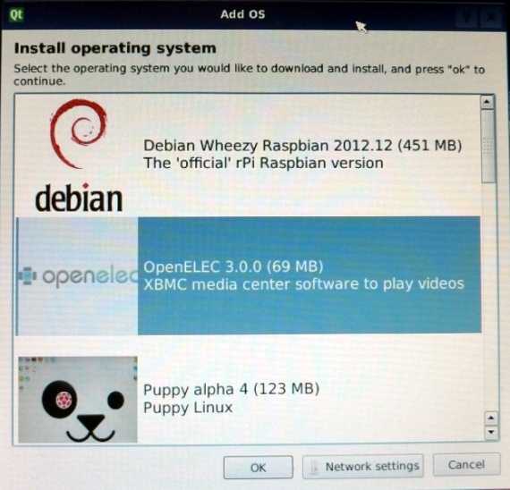Screen dimensions: 510x490
Task: Click the Qt logo in the title bar
Action: [16, 14]
